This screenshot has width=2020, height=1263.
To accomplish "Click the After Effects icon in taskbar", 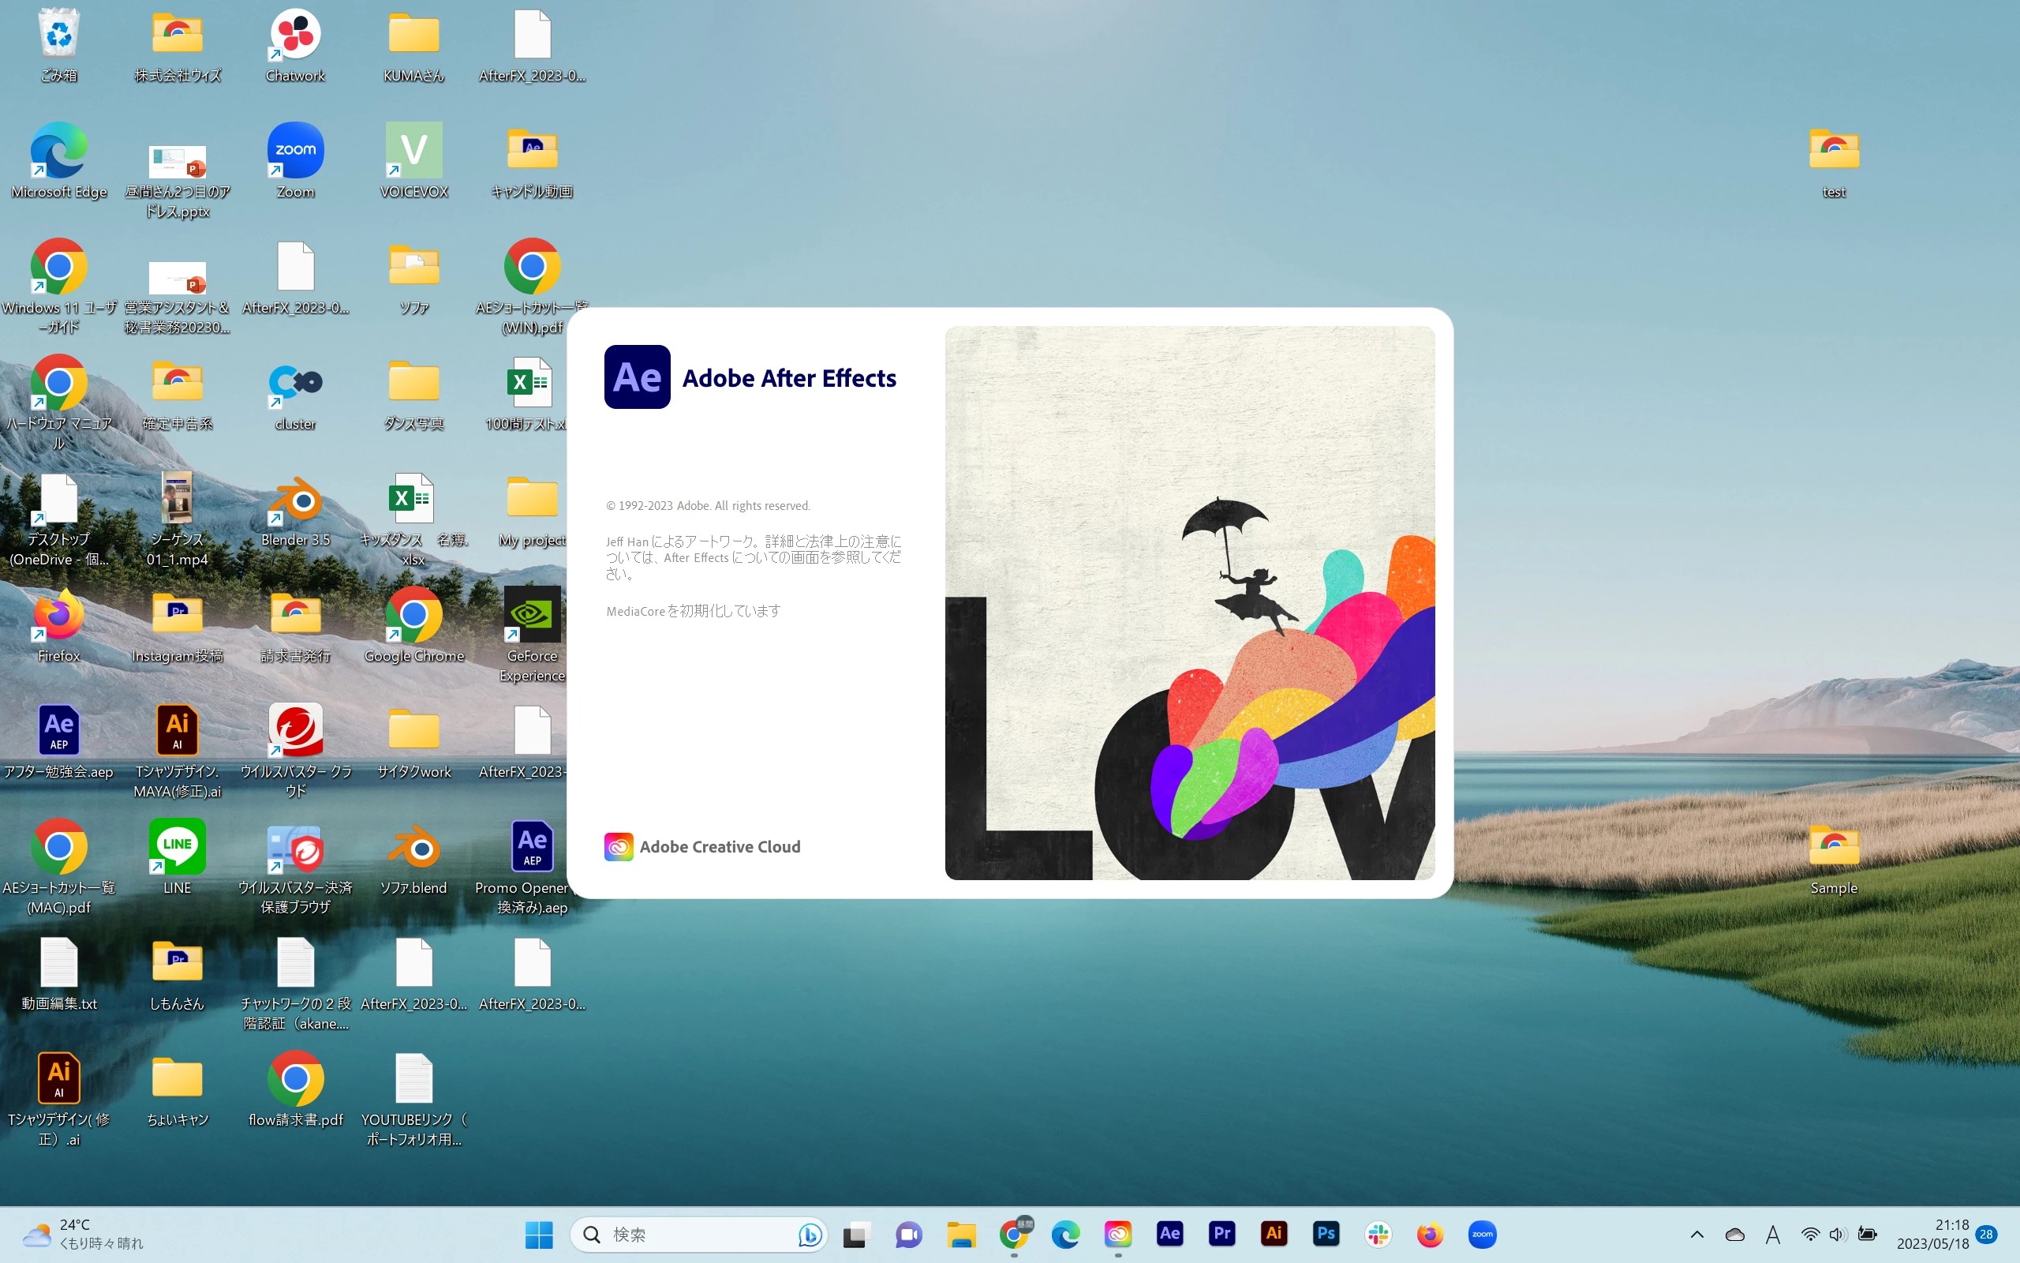I will click(x=1169, y=1234).
